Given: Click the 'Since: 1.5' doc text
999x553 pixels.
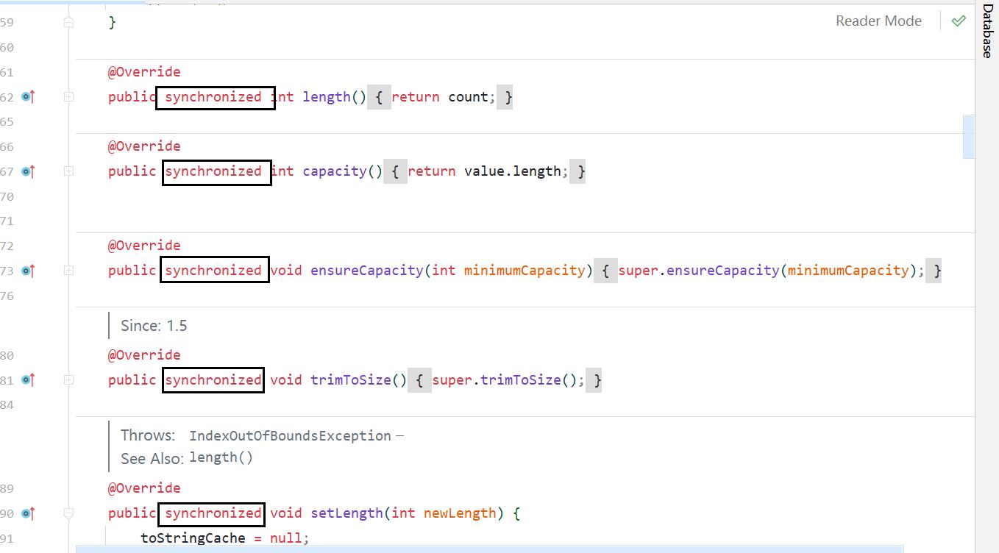Looking at the screenshot, I should point(154,326).
